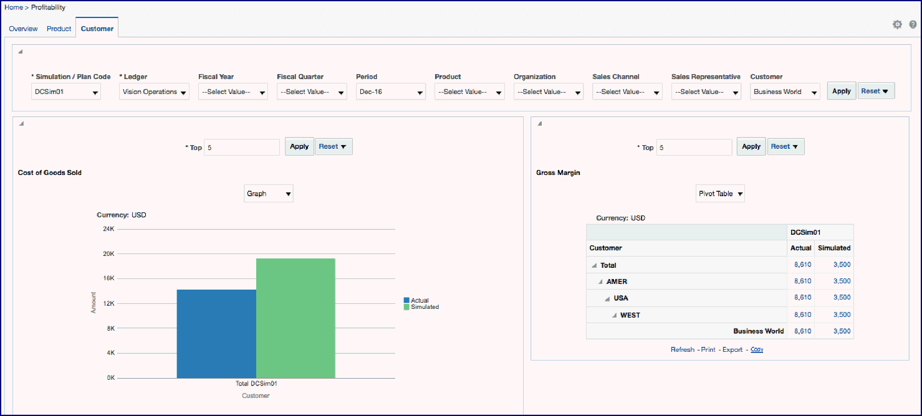
Task: Click Simulated value in USA row
Action: pos(842,298)
